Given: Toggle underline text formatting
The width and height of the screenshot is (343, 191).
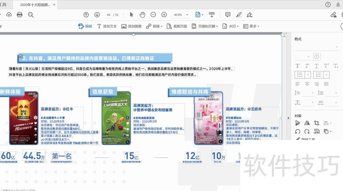Looking at the screenshot, I should [316, 66].
